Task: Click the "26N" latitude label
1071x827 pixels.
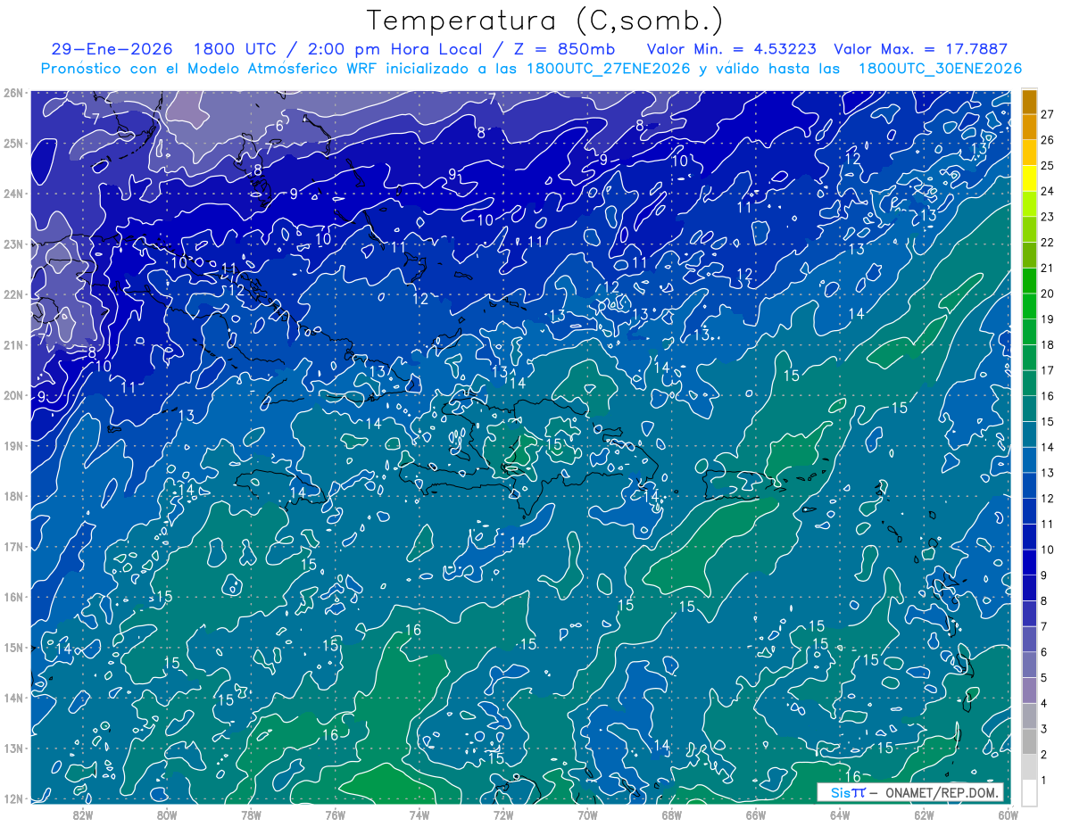Action: [13, 93]
